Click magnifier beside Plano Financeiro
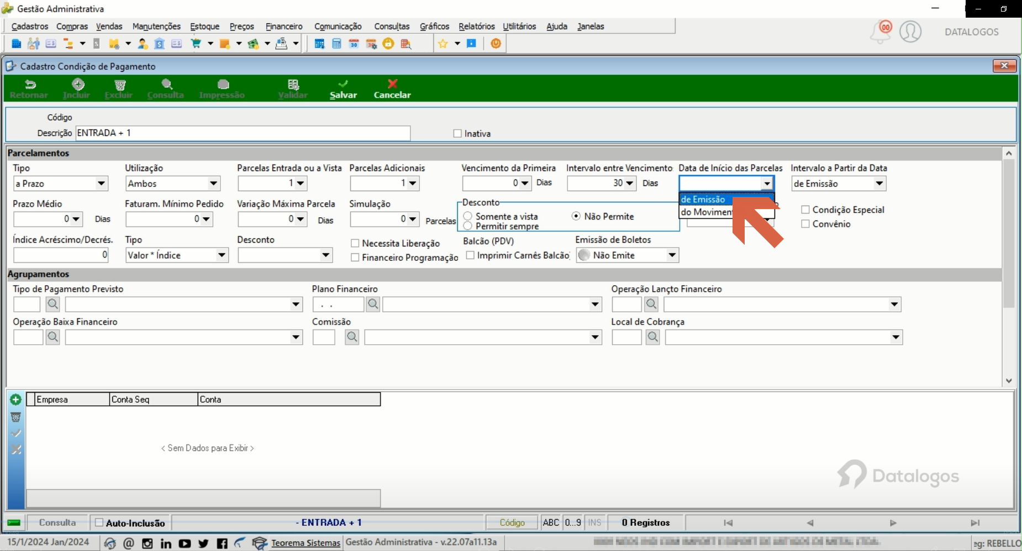The height and width of the screenshot is (551, 1022). [x=373, y=304]
